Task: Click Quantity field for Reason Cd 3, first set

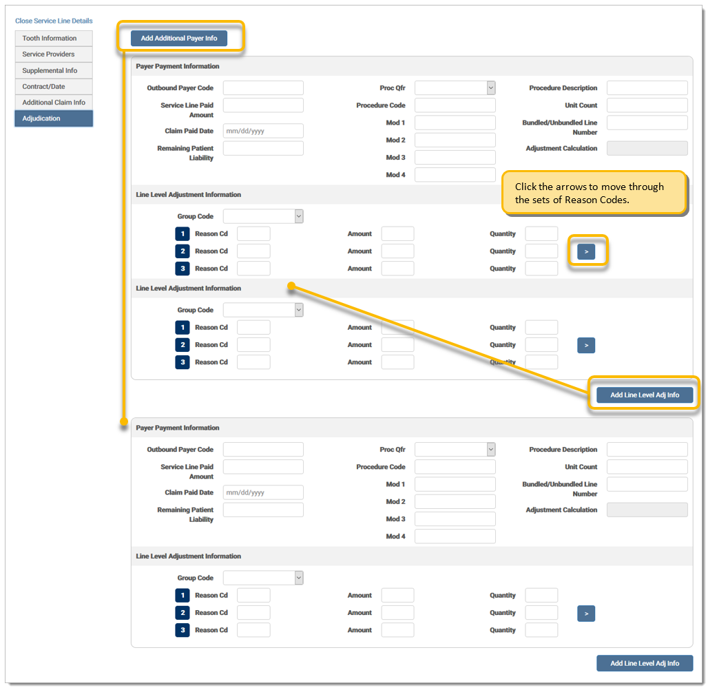Action: (x=541, y=269)
